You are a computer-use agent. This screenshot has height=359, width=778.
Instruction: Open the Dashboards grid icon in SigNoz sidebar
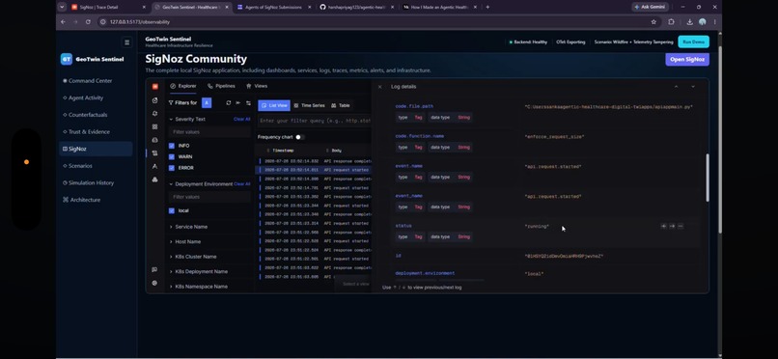tap(154, 127)
